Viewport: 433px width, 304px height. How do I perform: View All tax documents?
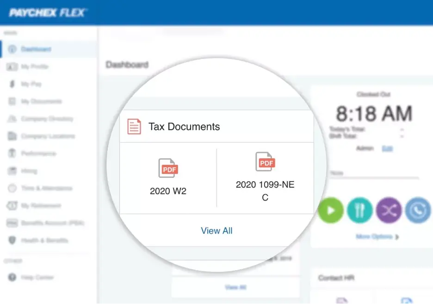(216, 231)
